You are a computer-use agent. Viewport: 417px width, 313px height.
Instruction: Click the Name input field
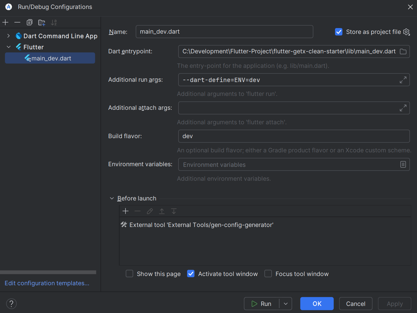[x=224, y=32]
